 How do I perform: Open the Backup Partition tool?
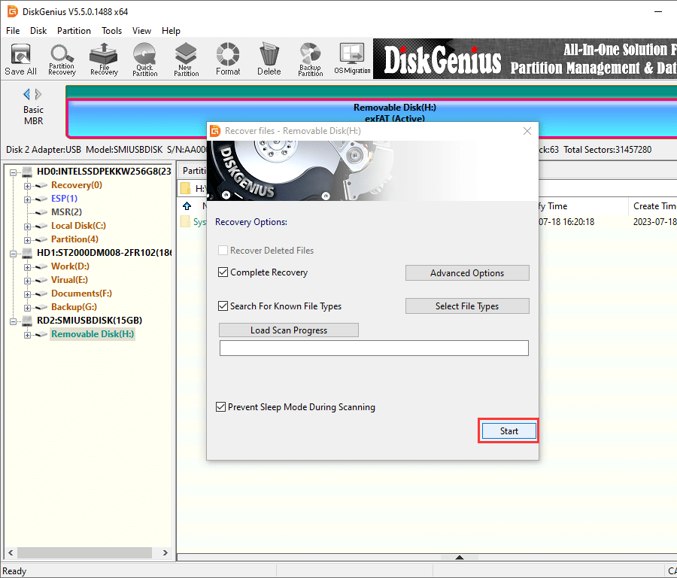point(310,59)
